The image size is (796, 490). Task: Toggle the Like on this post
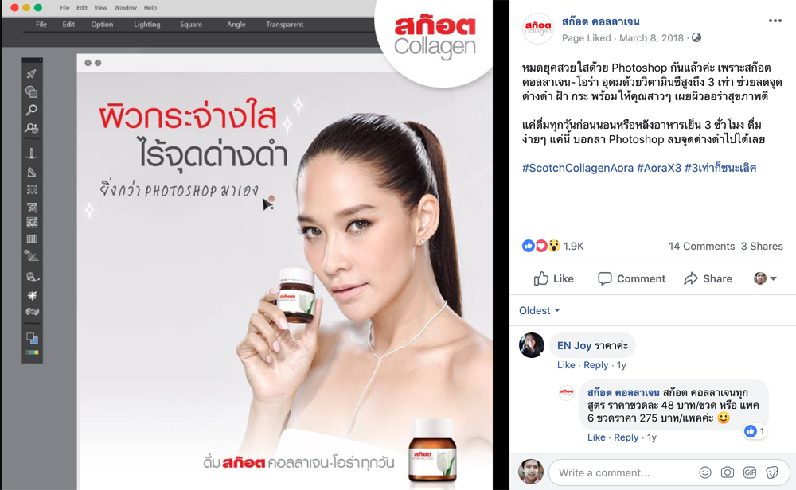pos(553,278)
